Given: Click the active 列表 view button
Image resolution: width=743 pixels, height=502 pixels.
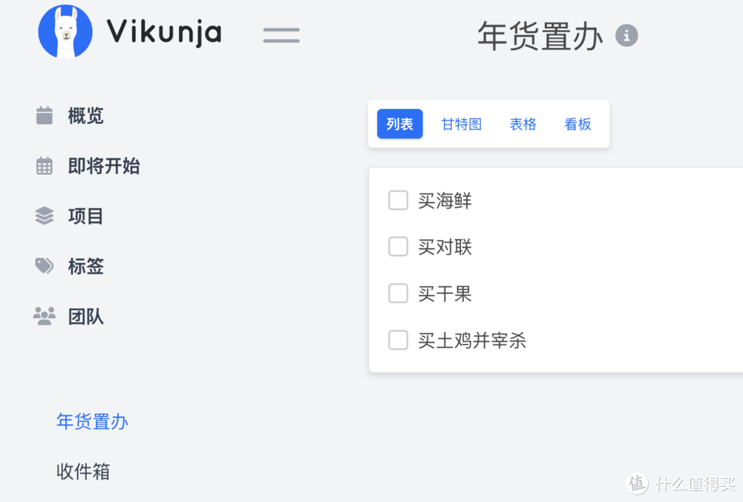Looking at the screenshot, I should 400,124.
